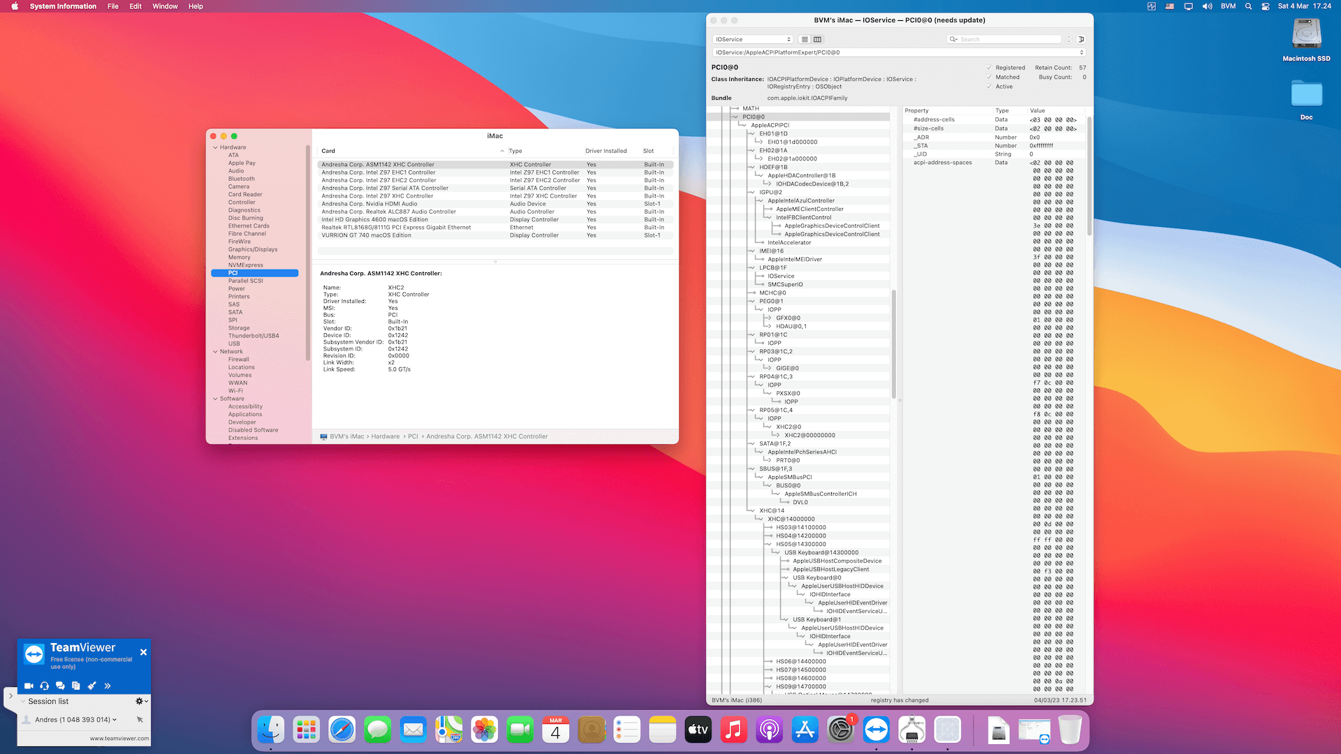Collapse the IGPU@2 tree node
This screenshot has width=1341, height=754.
[753, 192]
